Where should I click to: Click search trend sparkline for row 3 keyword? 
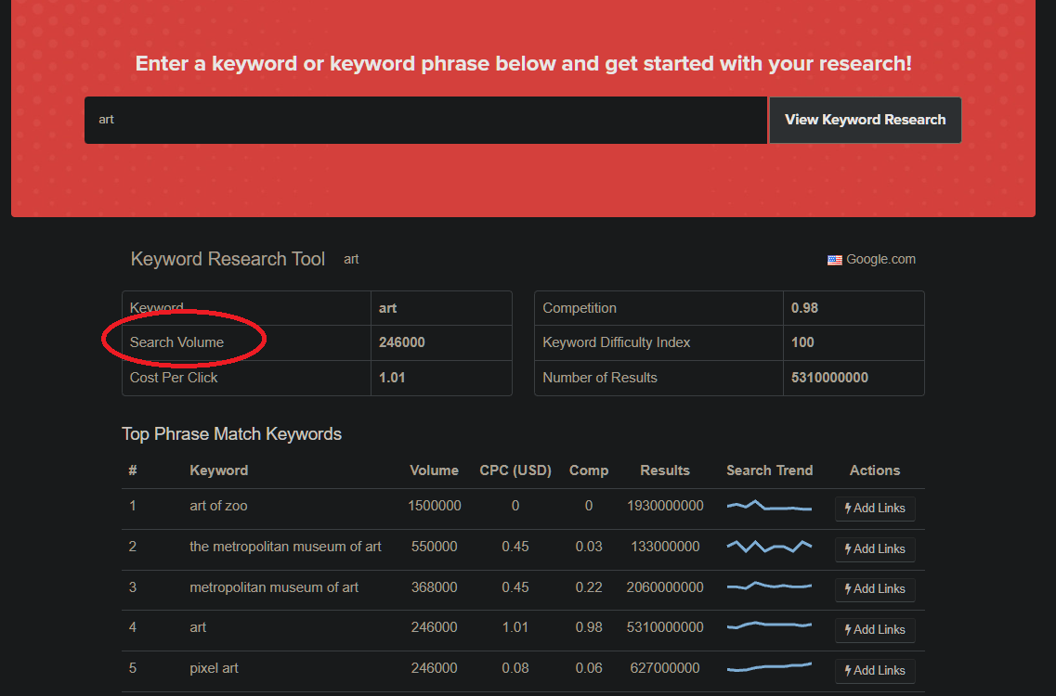point(769,586)
